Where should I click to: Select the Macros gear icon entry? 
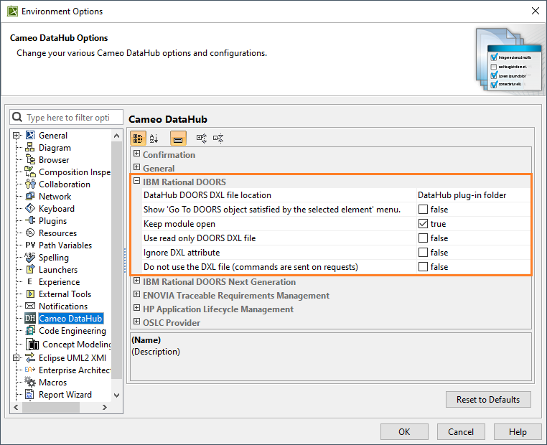pyautogui.click(x=30, y=383)
